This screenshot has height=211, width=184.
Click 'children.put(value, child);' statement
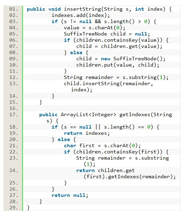[118, 65]
